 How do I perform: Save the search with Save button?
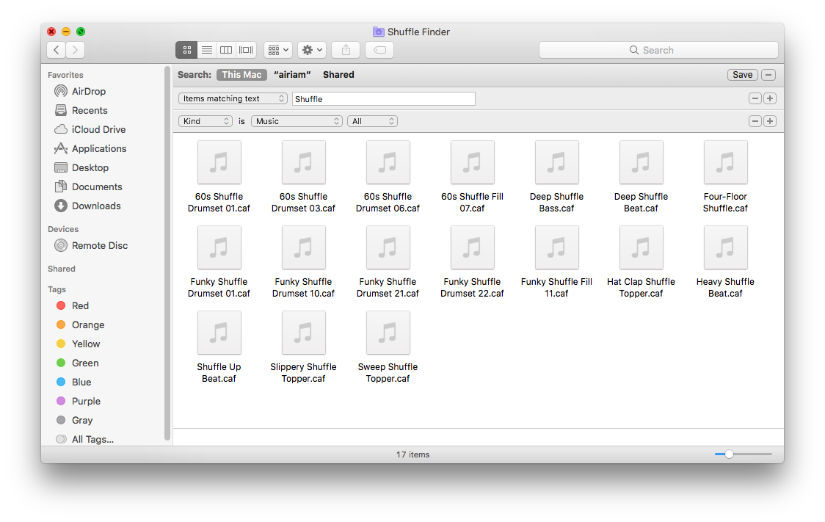742,75
